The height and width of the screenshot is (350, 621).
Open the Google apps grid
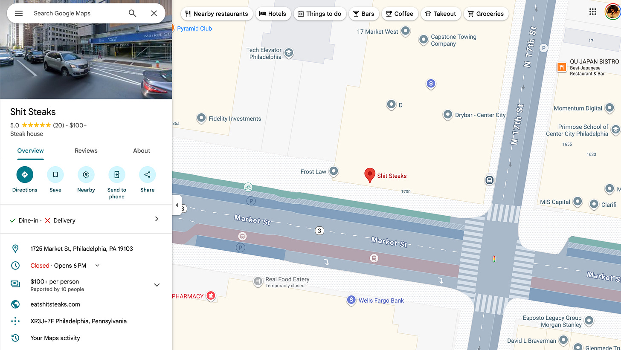click(592, 12)
